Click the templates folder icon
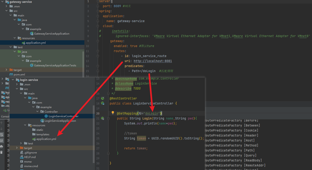 (34, 134)
